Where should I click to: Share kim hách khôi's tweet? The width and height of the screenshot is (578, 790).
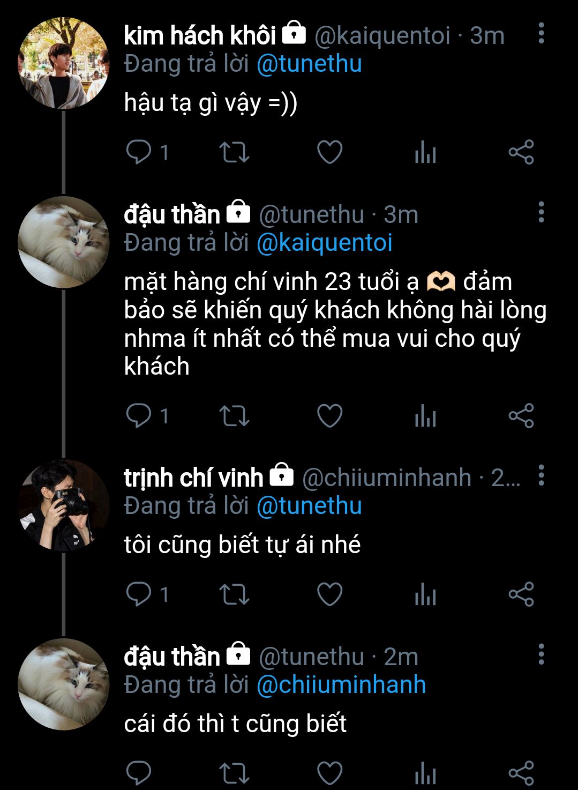coord(521,152)
